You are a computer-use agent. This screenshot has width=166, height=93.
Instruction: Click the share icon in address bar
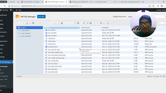point(149,6)
